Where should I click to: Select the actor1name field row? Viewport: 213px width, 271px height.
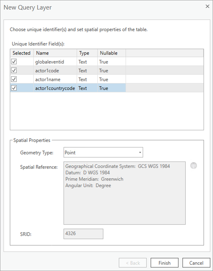coord(107,79)
